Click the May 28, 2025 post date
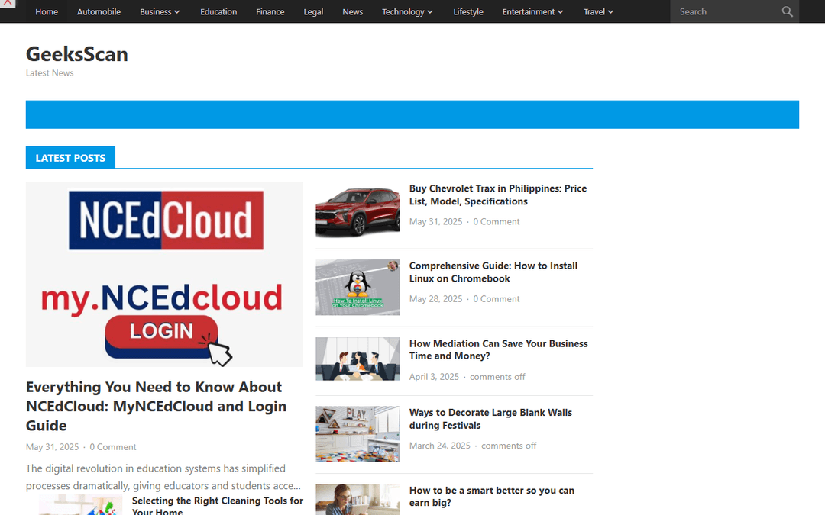The width and height of the screenshot is (825, 515). (435, 298)
